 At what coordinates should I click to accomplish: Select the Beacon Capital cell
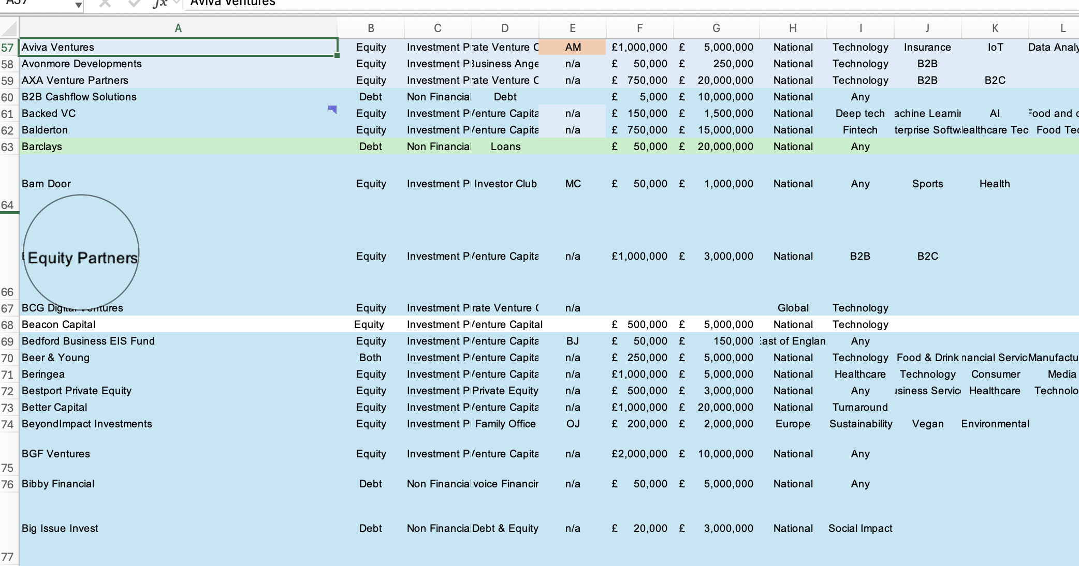click(x=178, y=324)
